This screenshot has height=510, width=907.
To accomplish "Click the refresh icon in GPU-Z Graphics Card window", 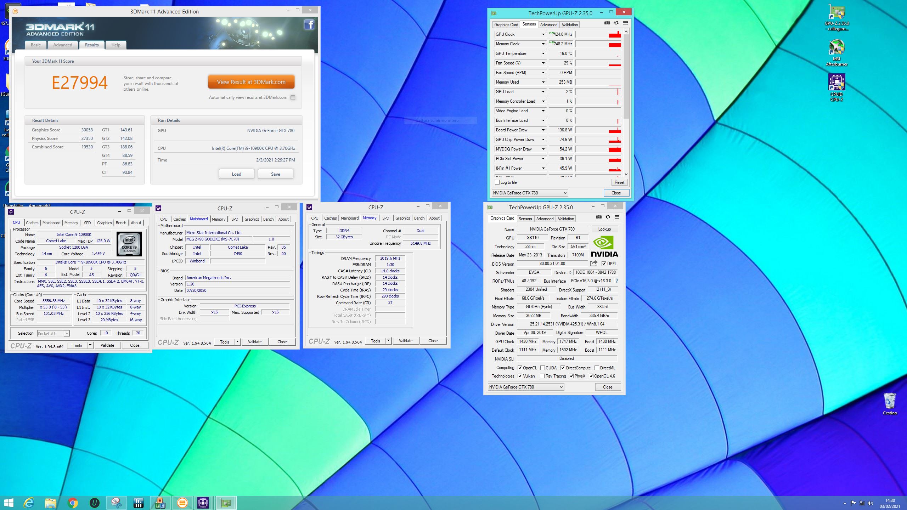I will (608, 217).
